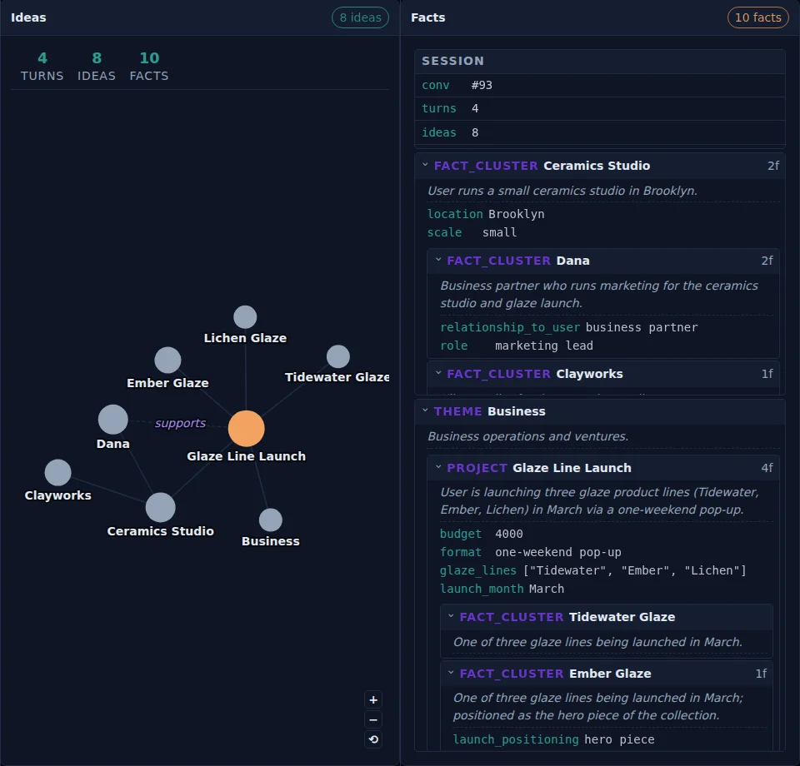Viewport: 800px width, 766px height.
Task: Click the Ceramics Studio cluster description text
Action: pos(562,191)
